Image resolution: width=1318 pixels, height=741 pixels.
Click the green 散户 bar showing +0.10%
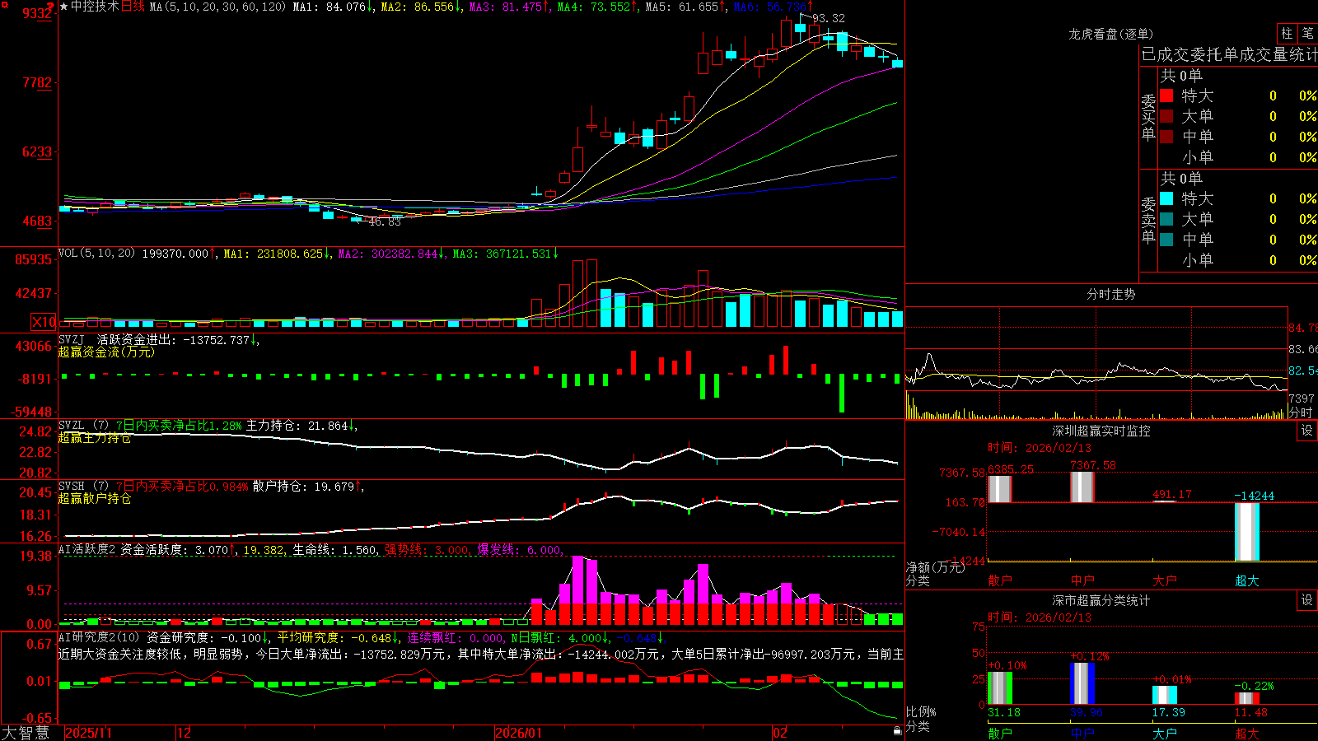(1000, 688)
